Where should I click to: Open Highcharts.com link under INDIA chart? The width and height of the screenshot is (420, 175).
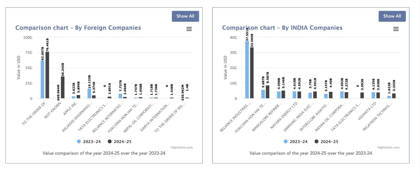point(388,147)
